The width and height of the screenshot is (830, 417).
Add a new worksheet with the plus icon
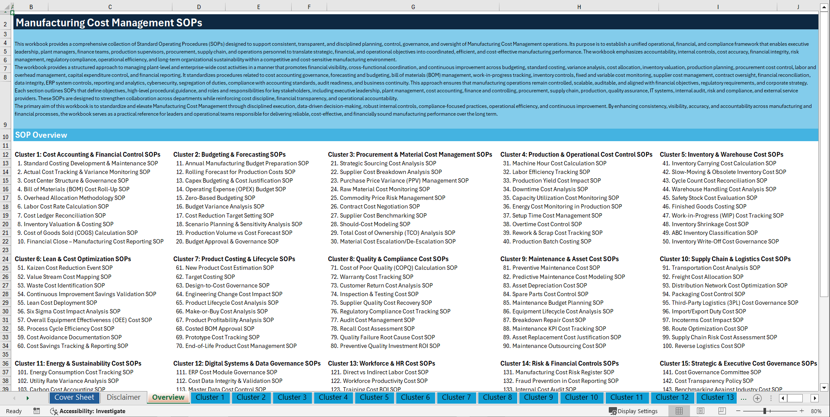point(757,398)
